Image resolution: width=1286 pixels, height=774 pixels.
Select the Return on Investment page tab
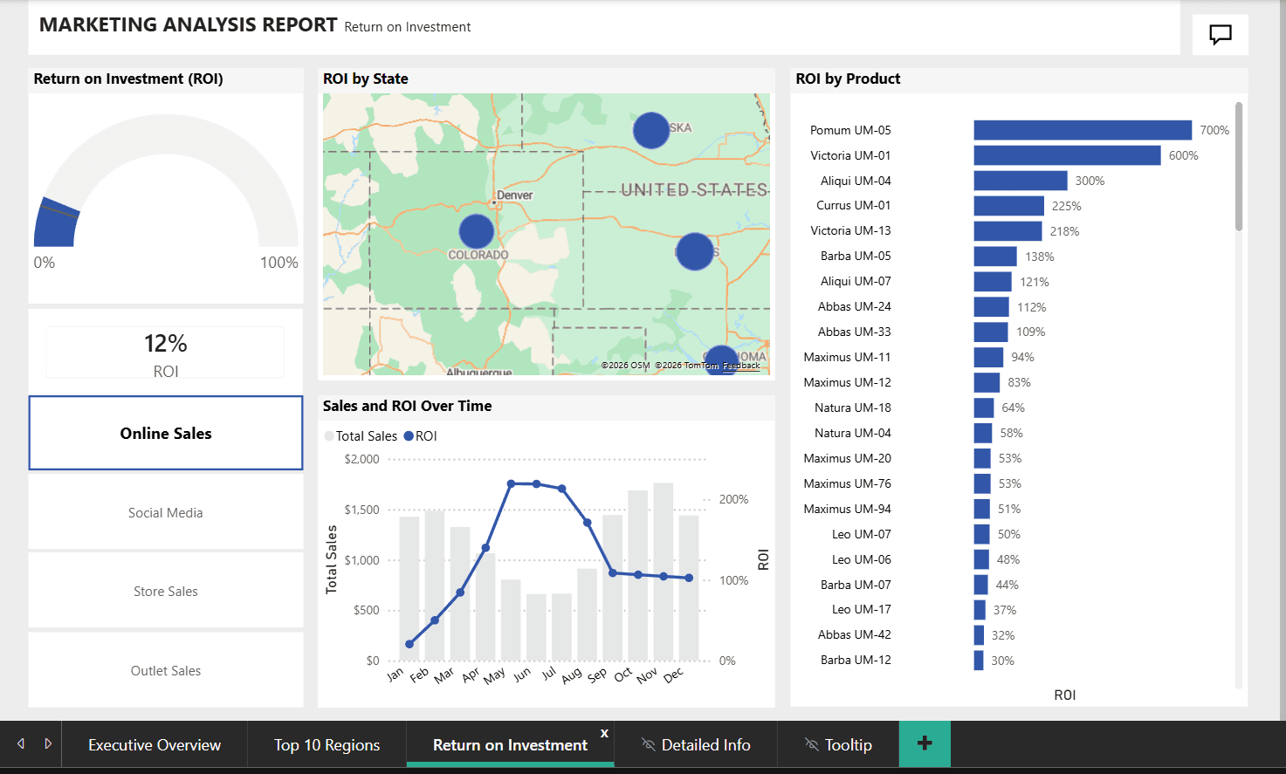510,744
